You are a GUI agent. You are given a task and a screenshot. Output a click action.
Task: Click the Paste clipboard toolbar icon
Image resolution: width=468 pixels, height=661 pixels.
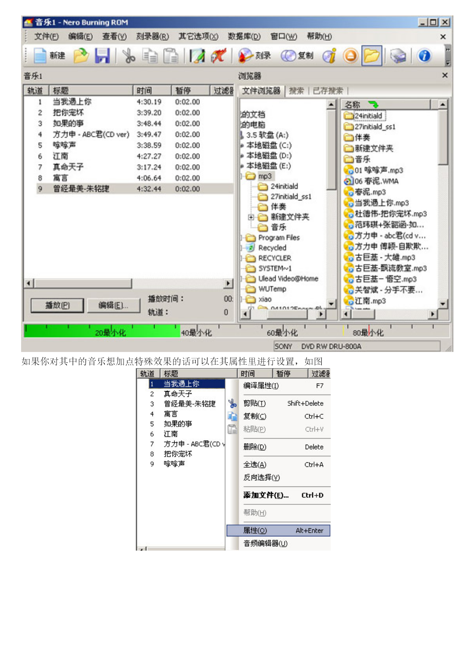click(171, 56)
